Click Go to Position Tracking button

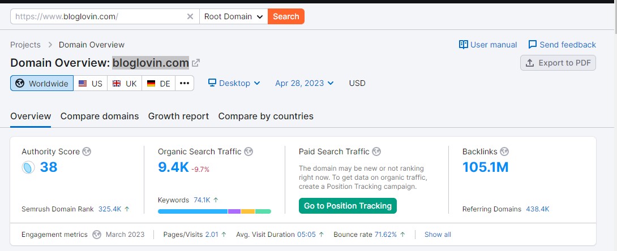click(348, 206)
